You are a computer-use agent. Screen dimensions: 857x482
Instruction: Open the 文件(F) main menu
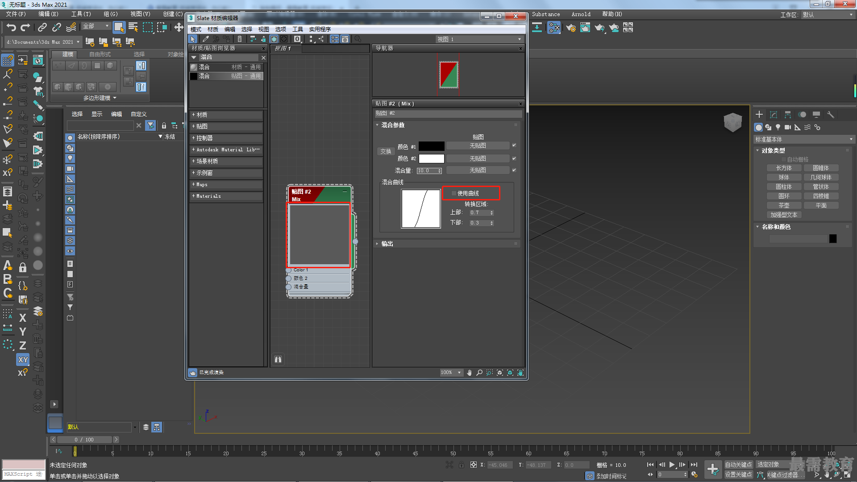[x=16, y=14]
